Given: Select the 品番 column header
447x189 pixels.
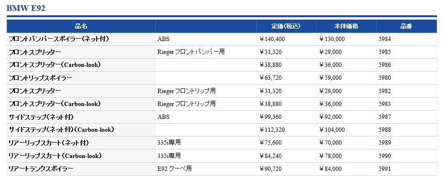Looking at the screenshot, I should point(406,26).
